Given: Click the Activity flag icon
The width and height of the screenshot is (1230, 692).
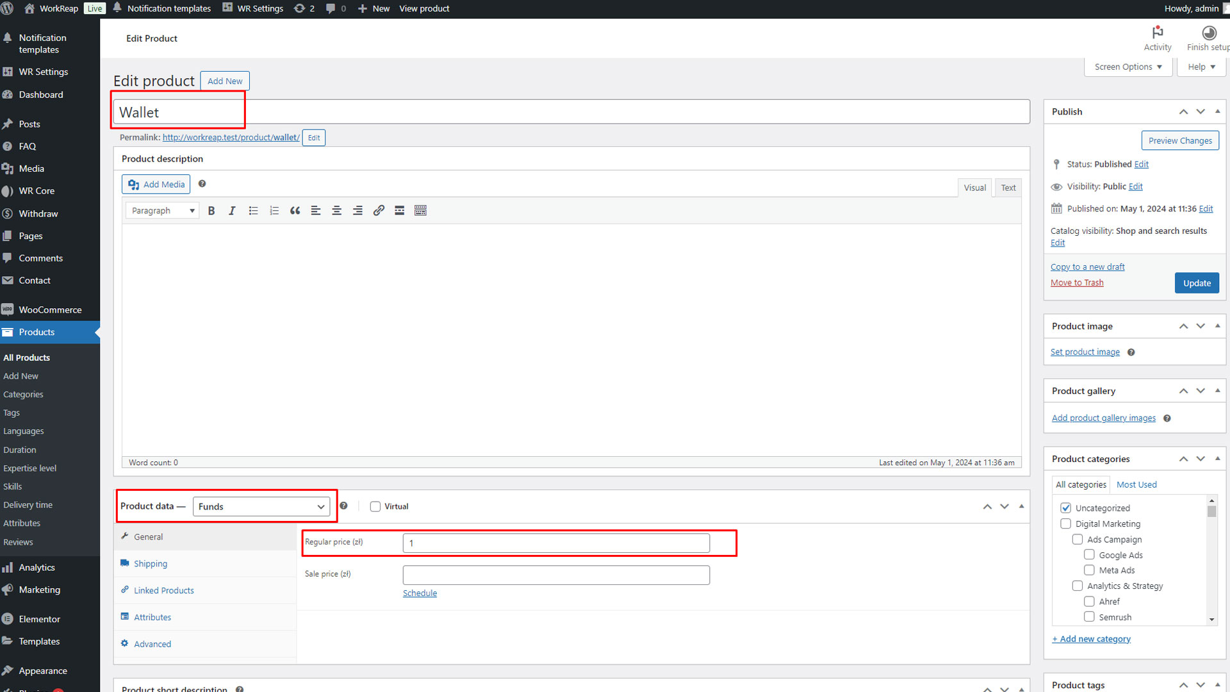Looking at the screenshot, I should [1157, 33].
